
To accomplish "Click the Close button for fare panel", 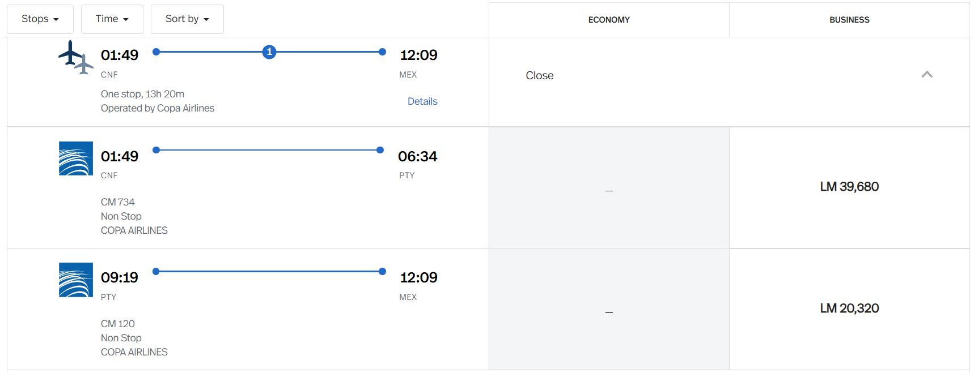I will click(x=539, y=75).
